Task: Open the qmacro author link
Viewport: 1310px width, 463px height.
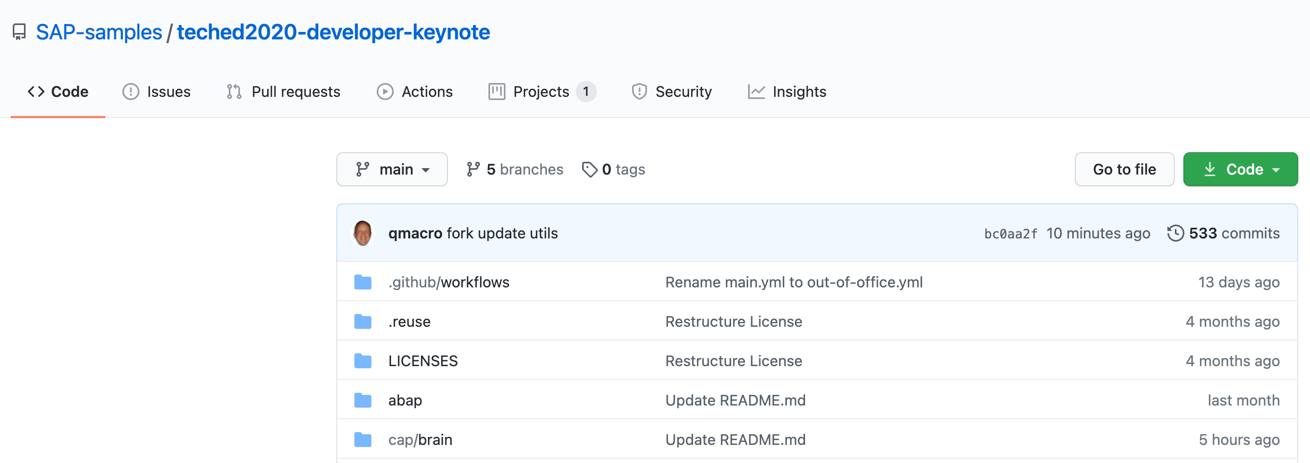Action: click(x=415, y=233)
